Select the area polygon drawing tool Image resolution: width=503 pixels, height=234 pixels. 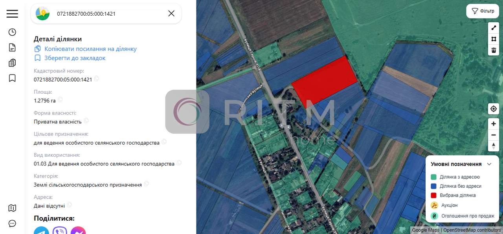[x=494, y=39]
